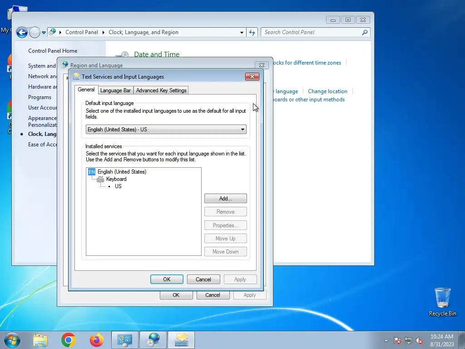Click the Search Control Panel field

point(315,32)
